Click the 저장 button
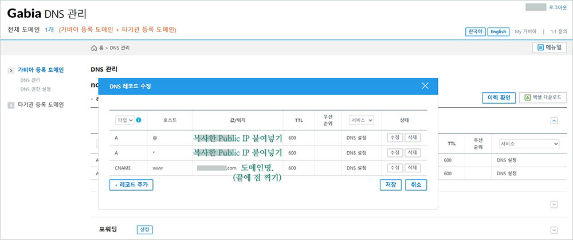 391,185
